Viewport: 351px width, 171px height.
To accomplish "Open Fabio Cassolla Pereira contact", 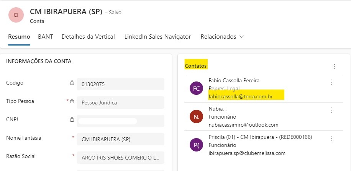I will pos(234,80).
